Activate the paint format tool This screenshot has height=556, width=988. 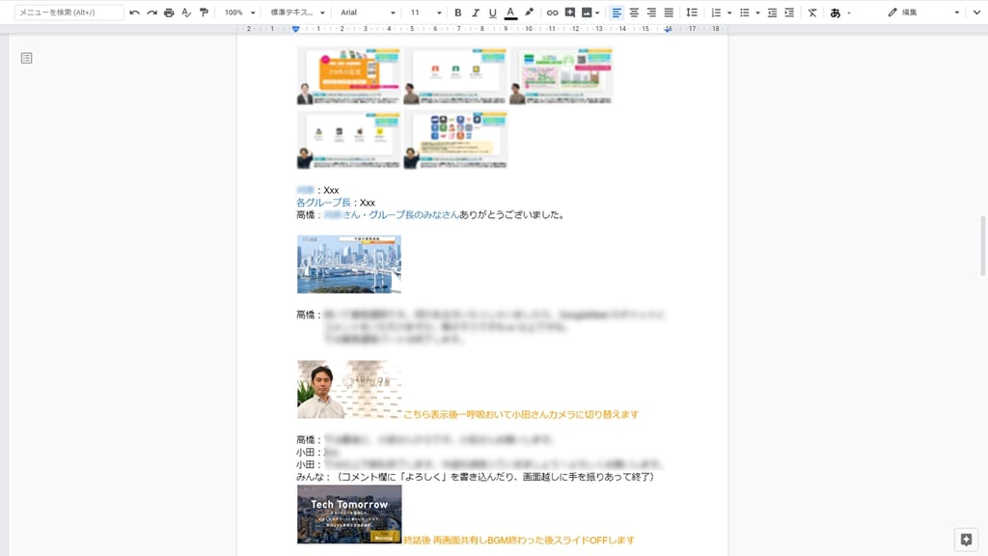204,13
